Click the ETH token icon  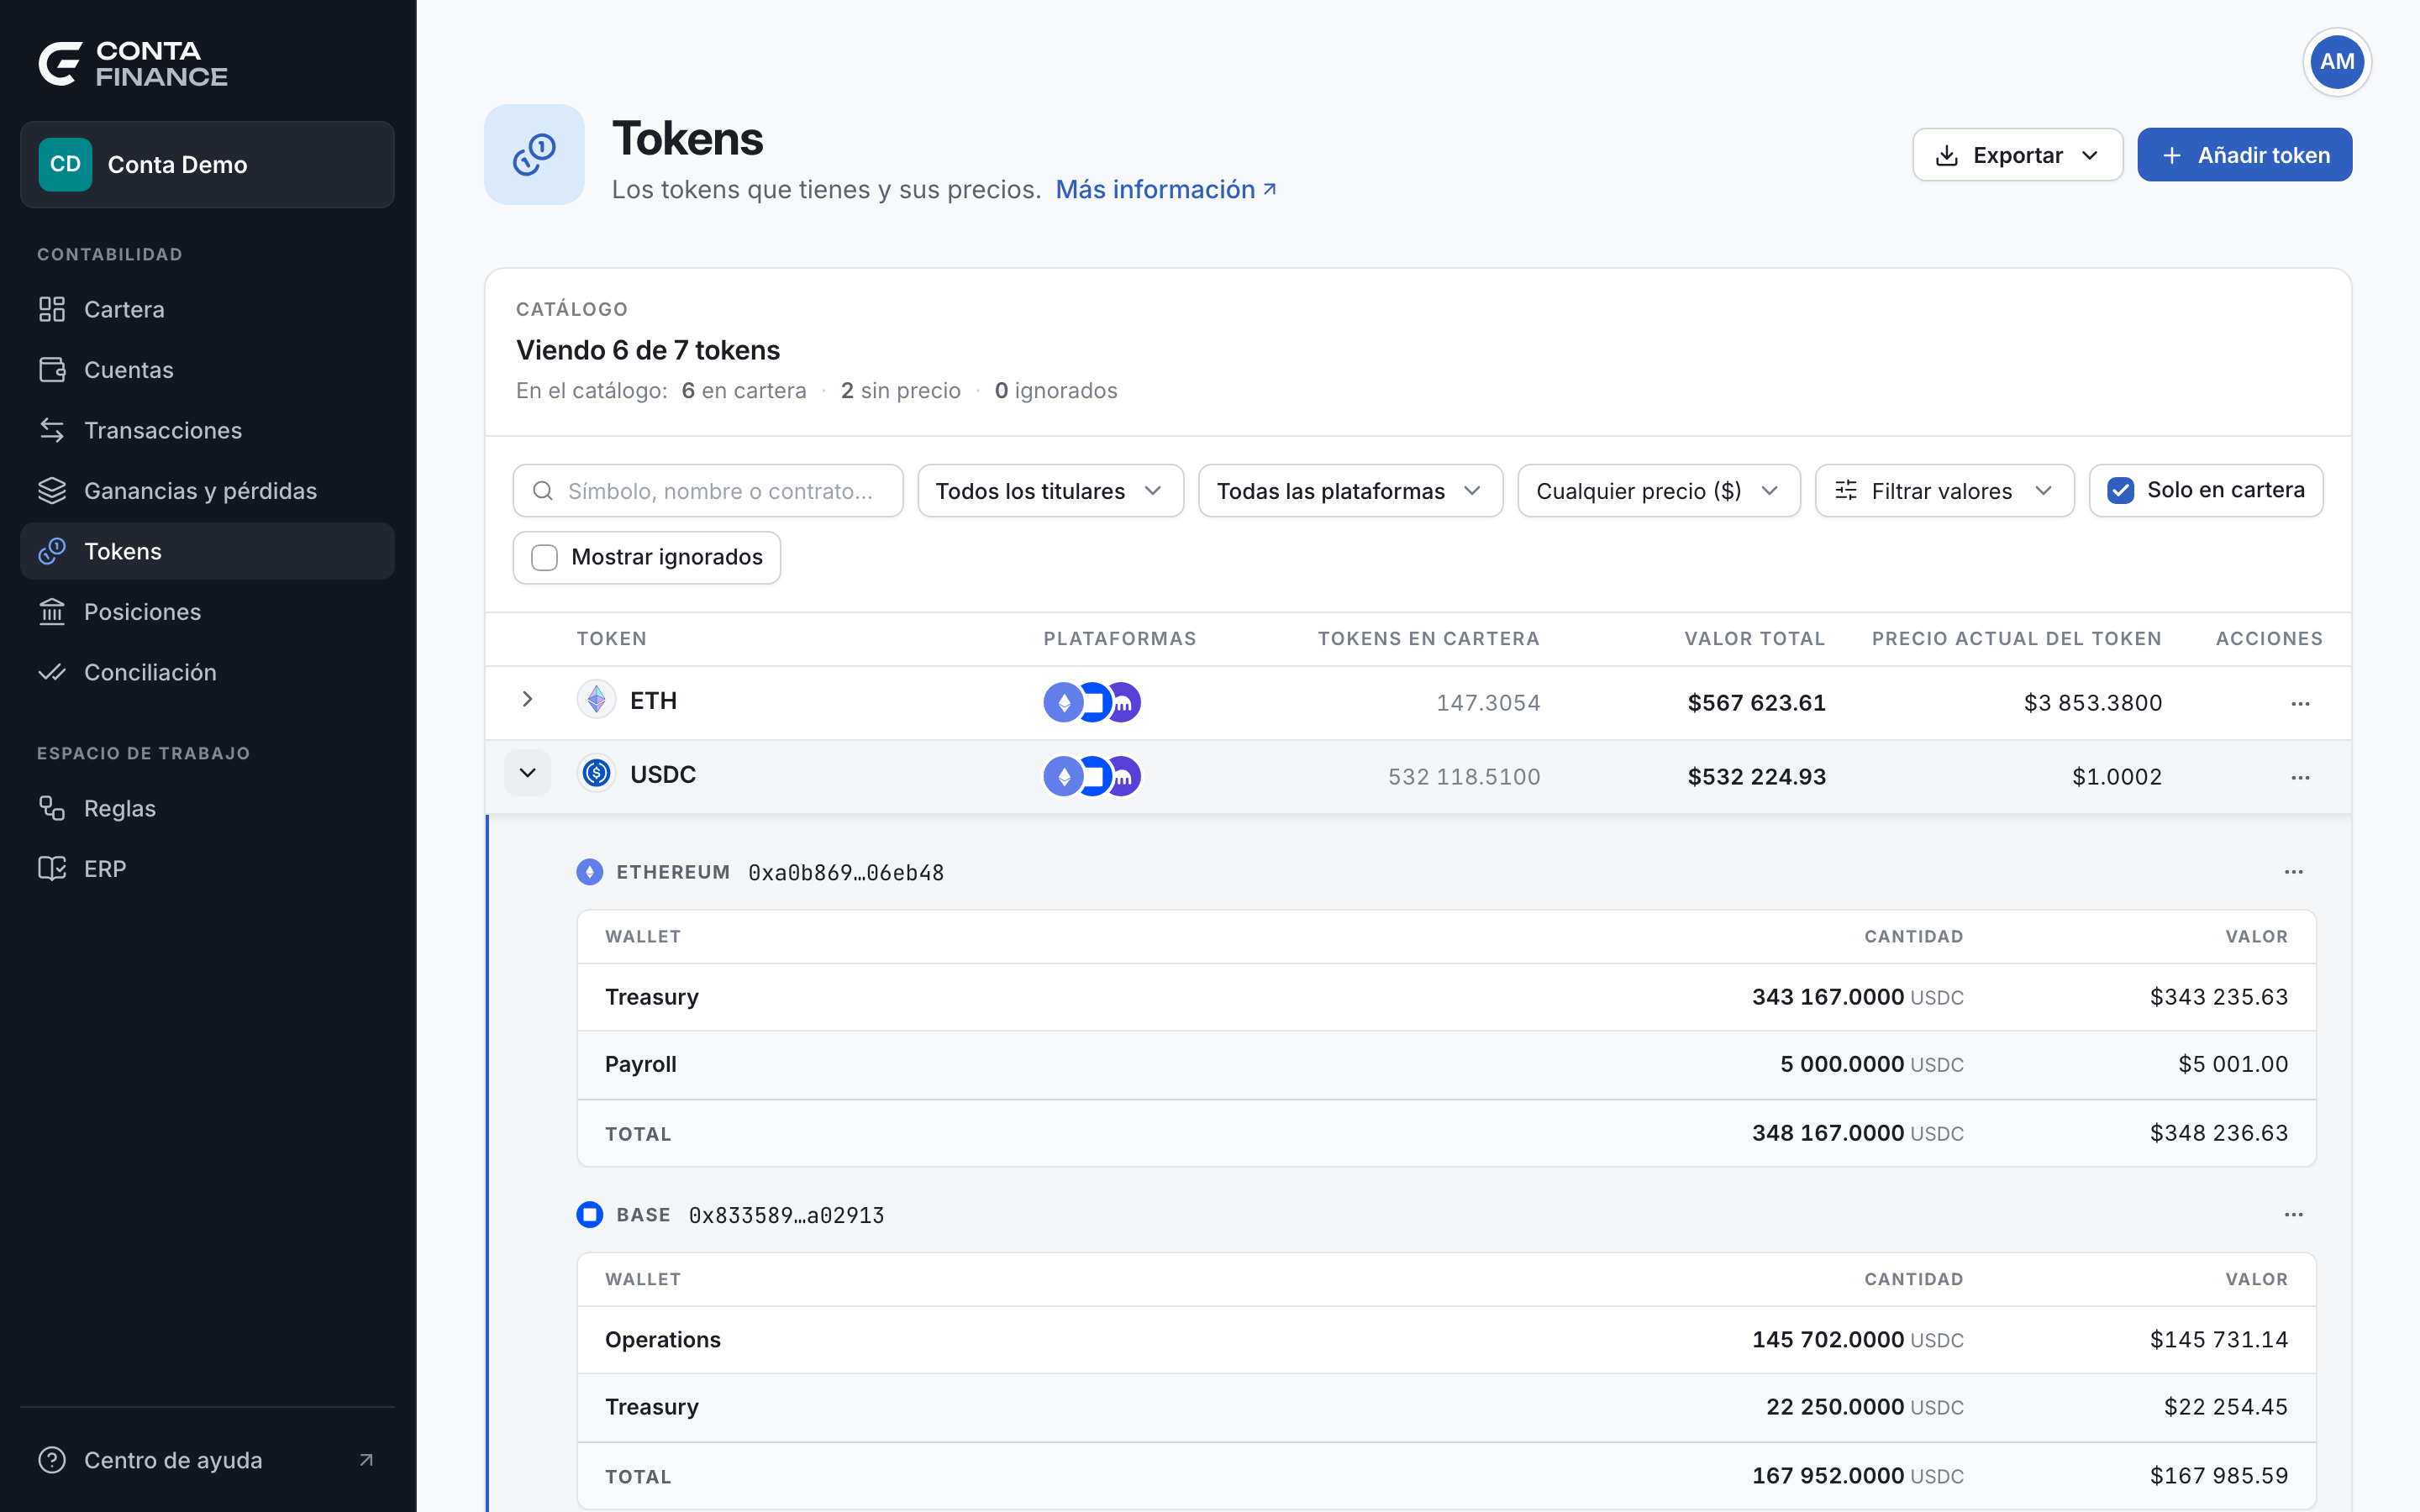tap(596, 700)
